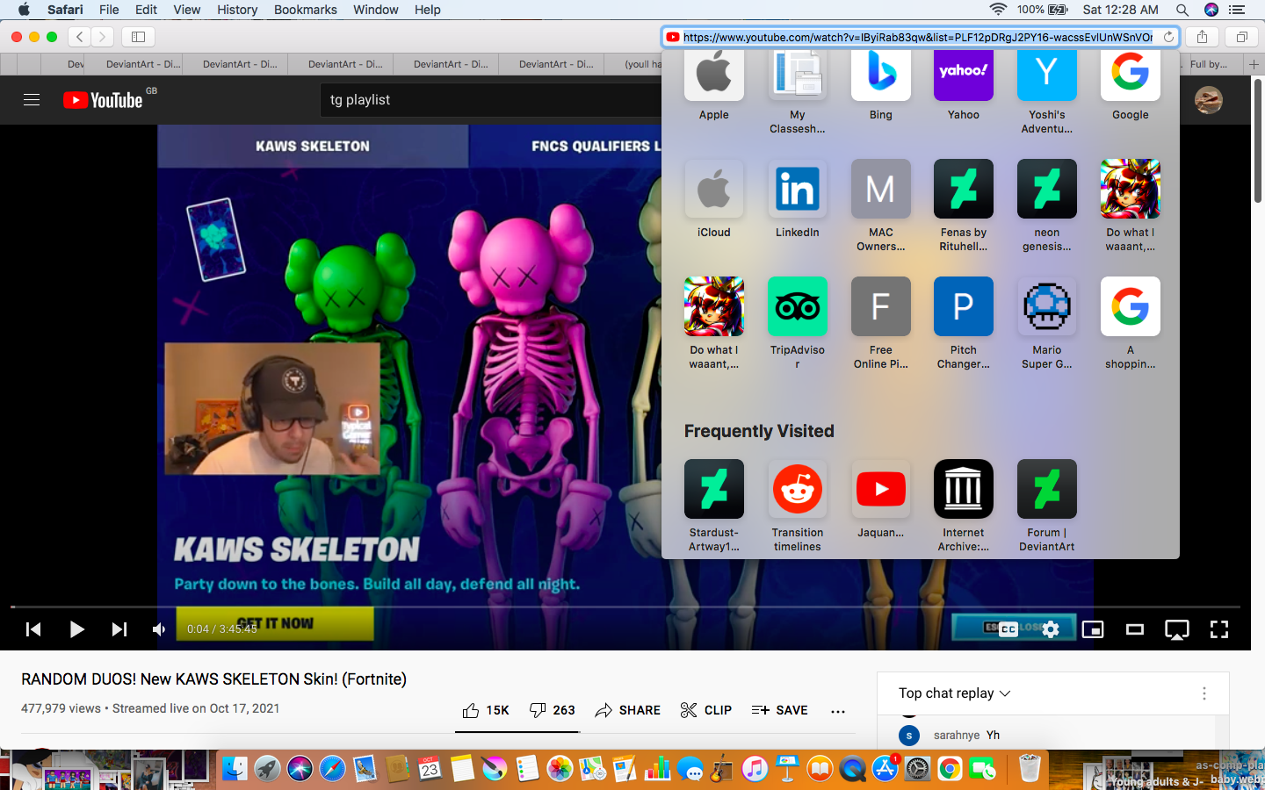Open the Bing favorite

pyautogui.click(x=880, y=75)
